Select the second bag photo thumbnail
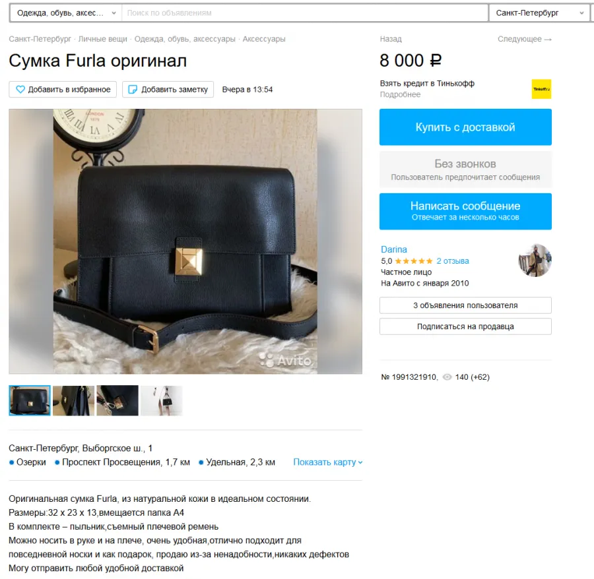The image size is (594, 579). 73,400
